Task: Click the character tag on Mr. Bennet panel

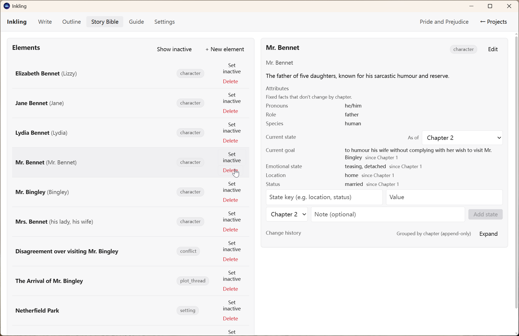Action: (463, 49)
